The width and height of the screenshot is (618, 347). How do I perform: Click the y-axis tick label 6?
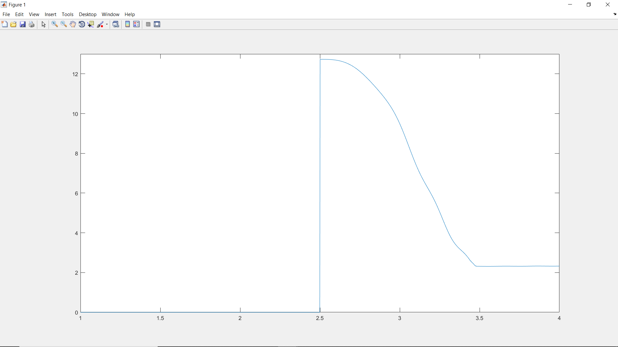pyautogui.click(x=77, y=193)
